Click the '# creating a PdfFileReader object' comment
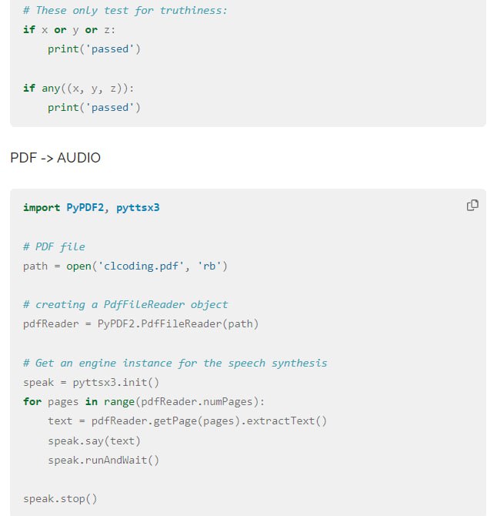 coord(125,305)
